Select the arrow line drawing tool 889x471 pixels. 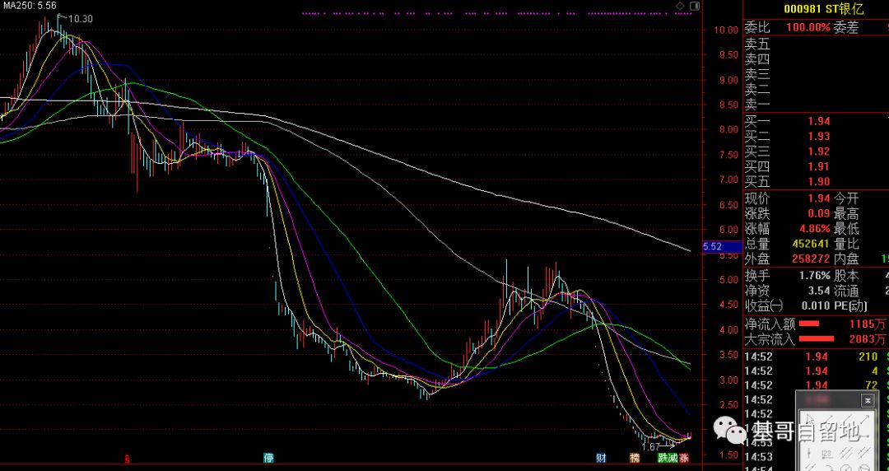(x=865, y=419)
